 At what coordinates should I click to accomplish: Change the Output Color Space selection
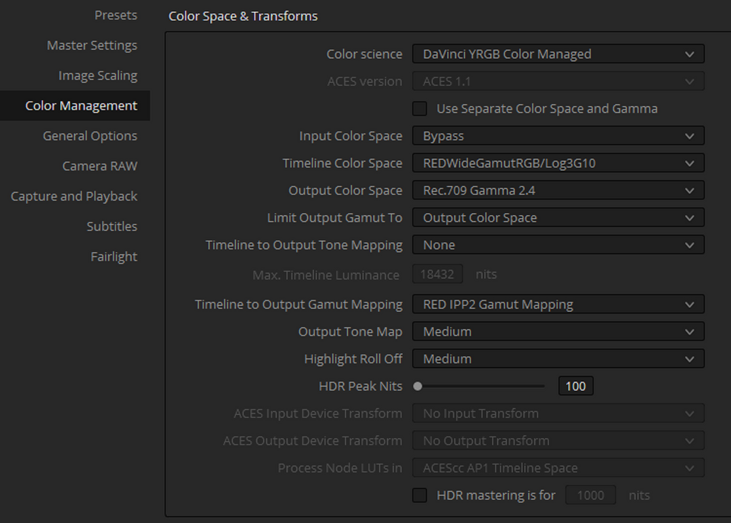click(x=558, y=190)
